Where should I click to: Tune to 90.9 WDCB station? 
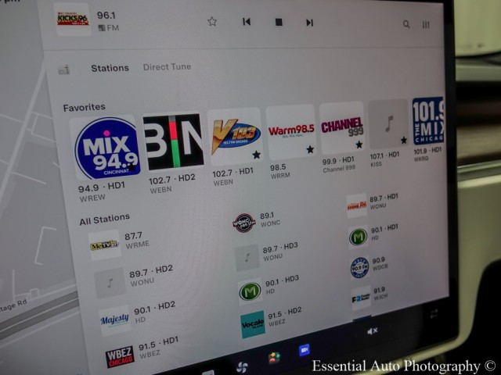pos(369,266)
